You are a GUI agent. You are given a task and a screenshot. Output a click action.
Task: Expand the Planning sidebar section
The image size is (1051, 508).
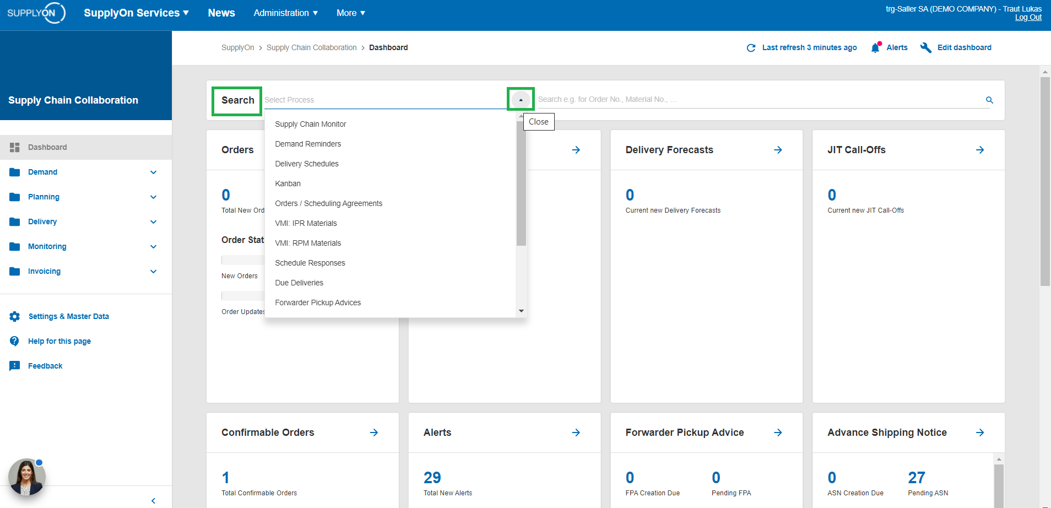click(153, 197)
